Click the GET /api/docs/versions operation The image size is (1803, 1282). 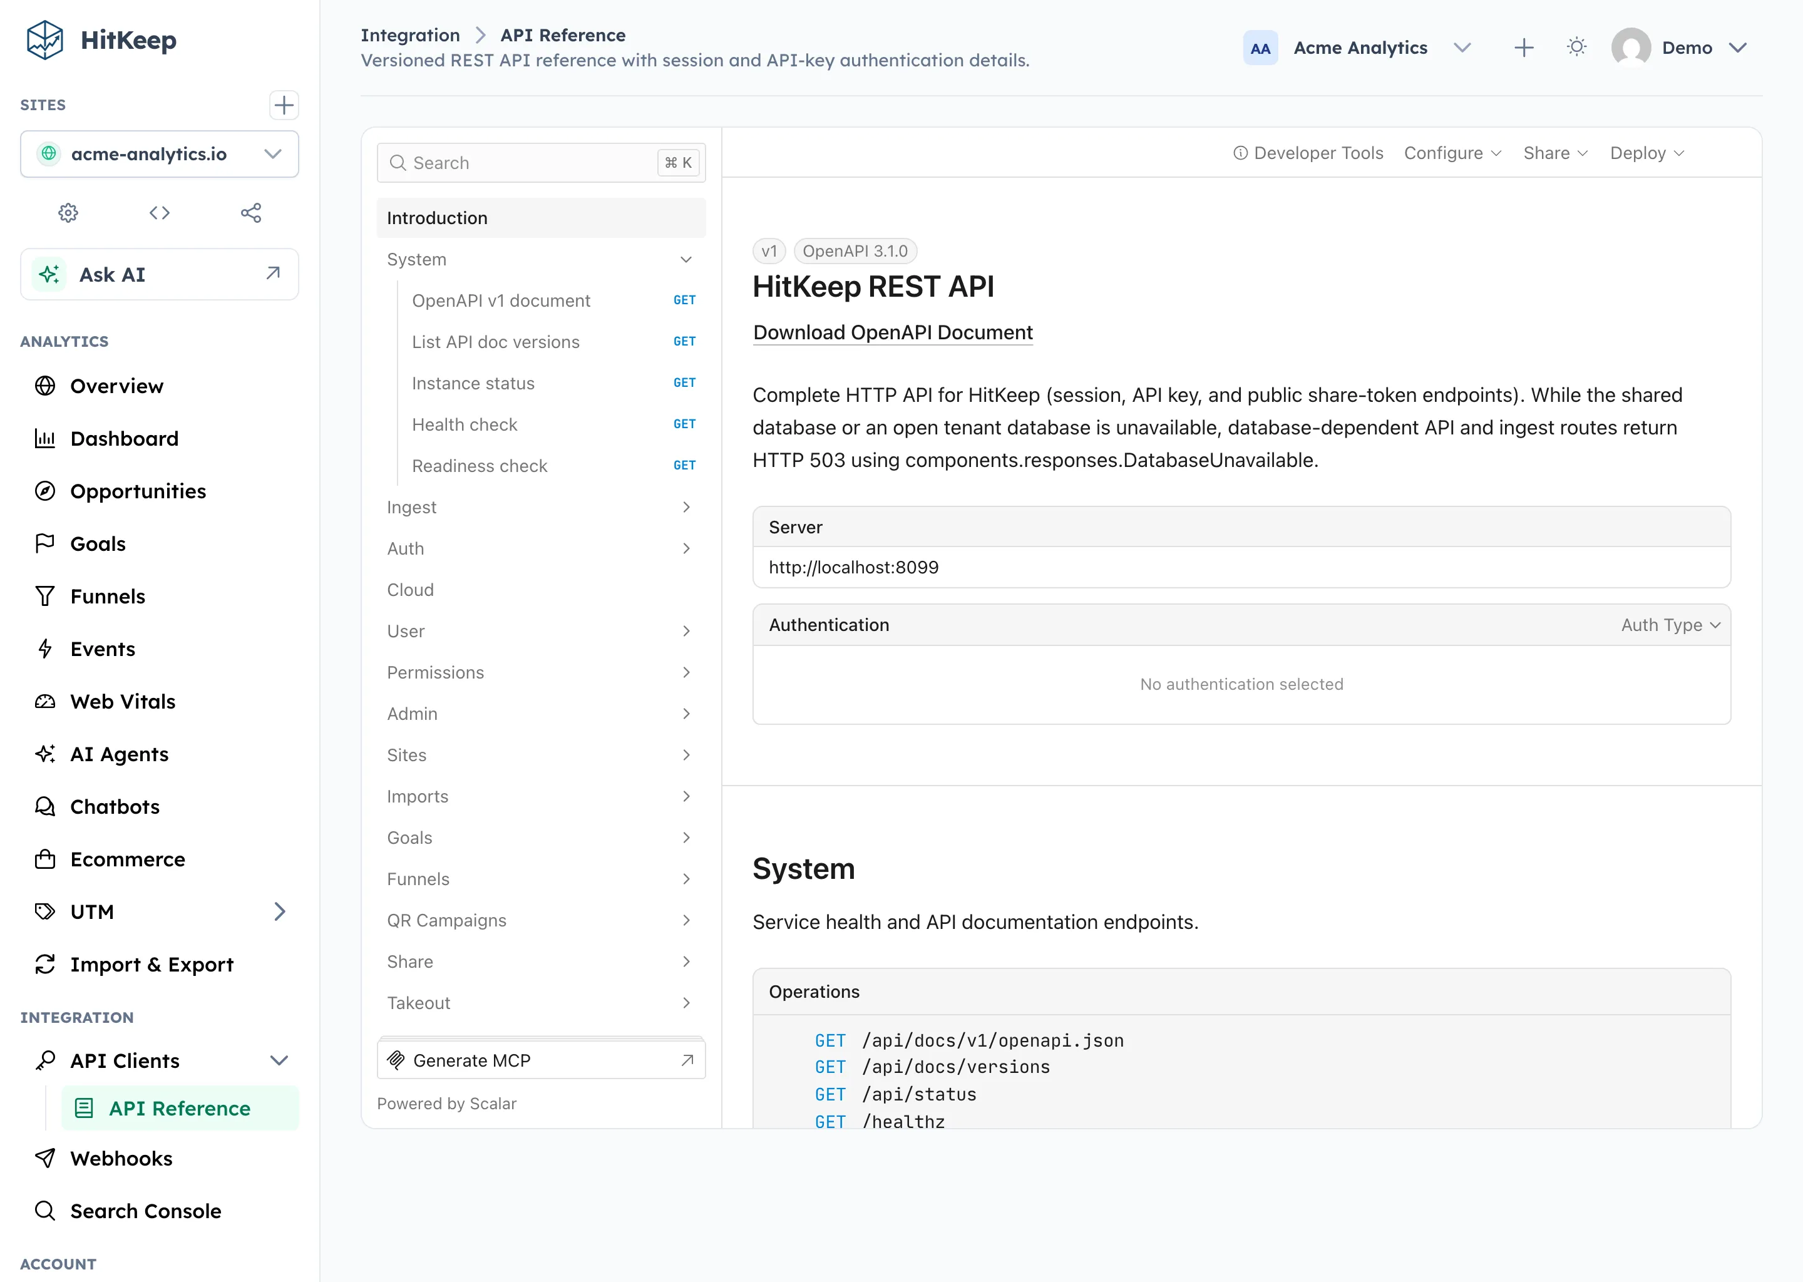(x=932, y=1067)
